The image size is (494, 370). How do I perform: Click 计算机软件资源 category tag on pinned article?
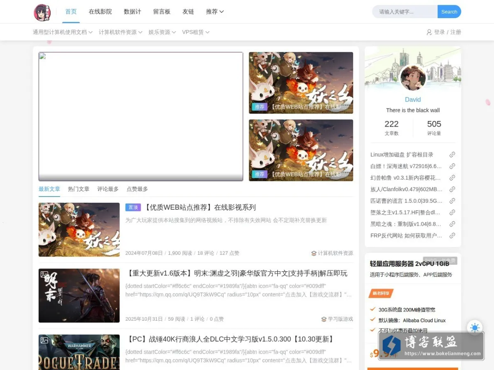(x=336, y=253)
